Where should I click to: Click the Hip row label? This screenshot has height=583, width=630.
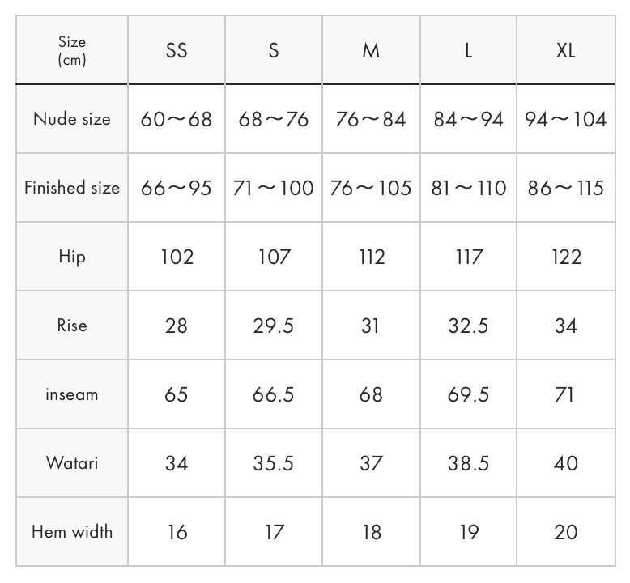click(72, 257)
